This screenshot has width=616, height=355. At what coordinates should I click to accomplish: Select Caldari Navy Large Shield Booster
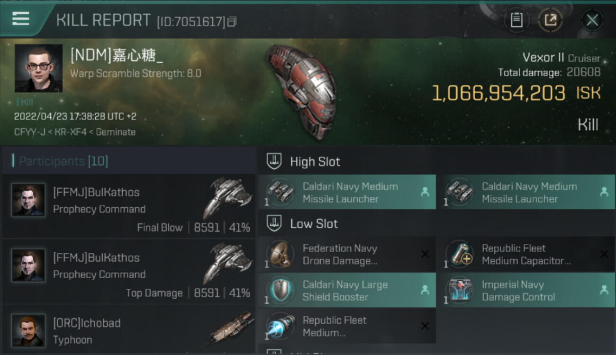347,290
